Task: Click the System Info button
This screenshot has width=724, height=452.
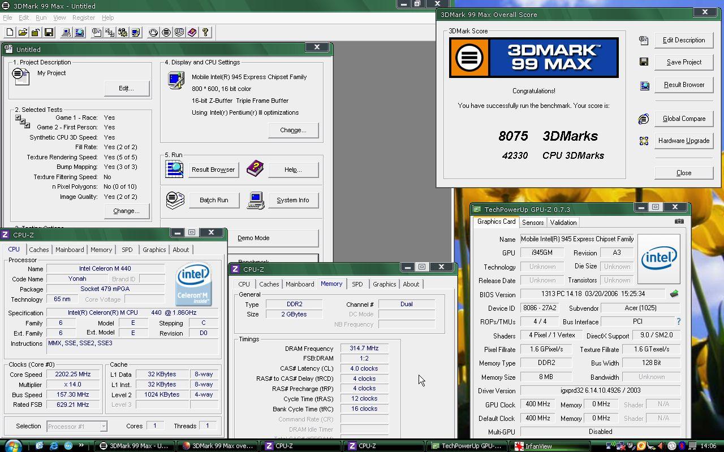Action: (293, 200)
